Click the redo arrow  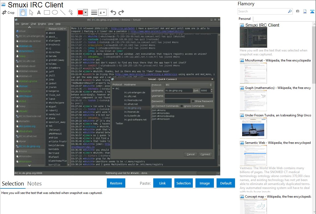pos(121,12)
